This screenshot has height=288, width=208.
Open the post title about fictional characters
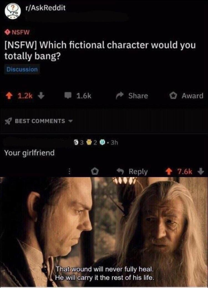click(100, 51)
